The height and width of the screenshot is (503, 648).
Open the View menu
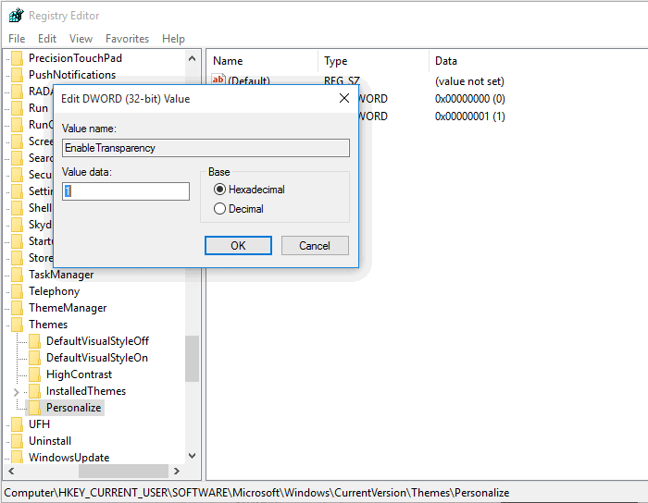pyautogui.click(x=81, y=39)
